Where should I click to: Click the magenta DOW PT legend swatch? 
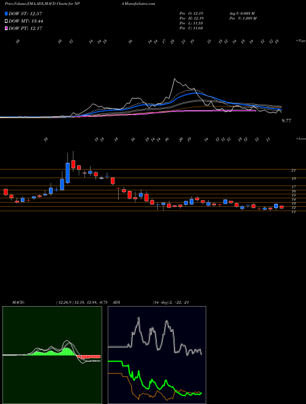click(x=7, y=28)
